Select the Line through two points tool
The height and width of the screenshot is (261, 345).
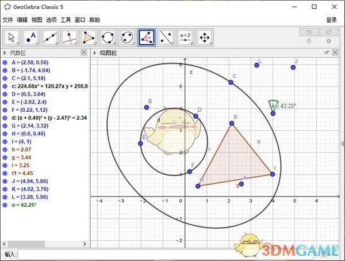(x=51, y=37)
